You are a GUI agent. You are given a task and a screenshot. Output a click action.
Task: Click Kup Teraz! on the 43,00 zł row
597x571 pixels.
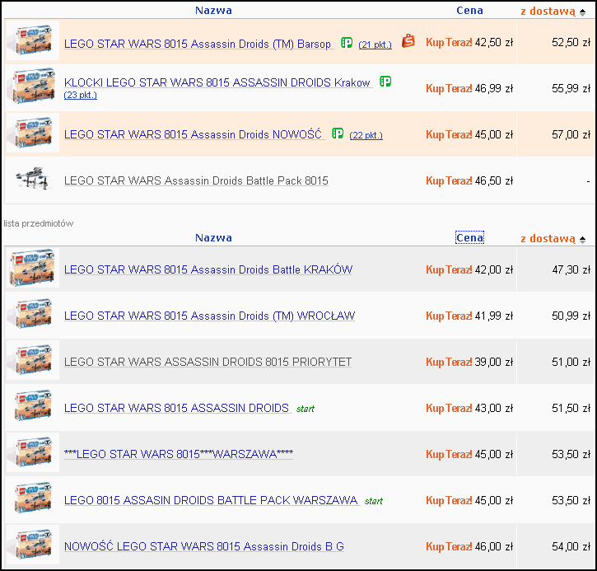click(449, 408)
